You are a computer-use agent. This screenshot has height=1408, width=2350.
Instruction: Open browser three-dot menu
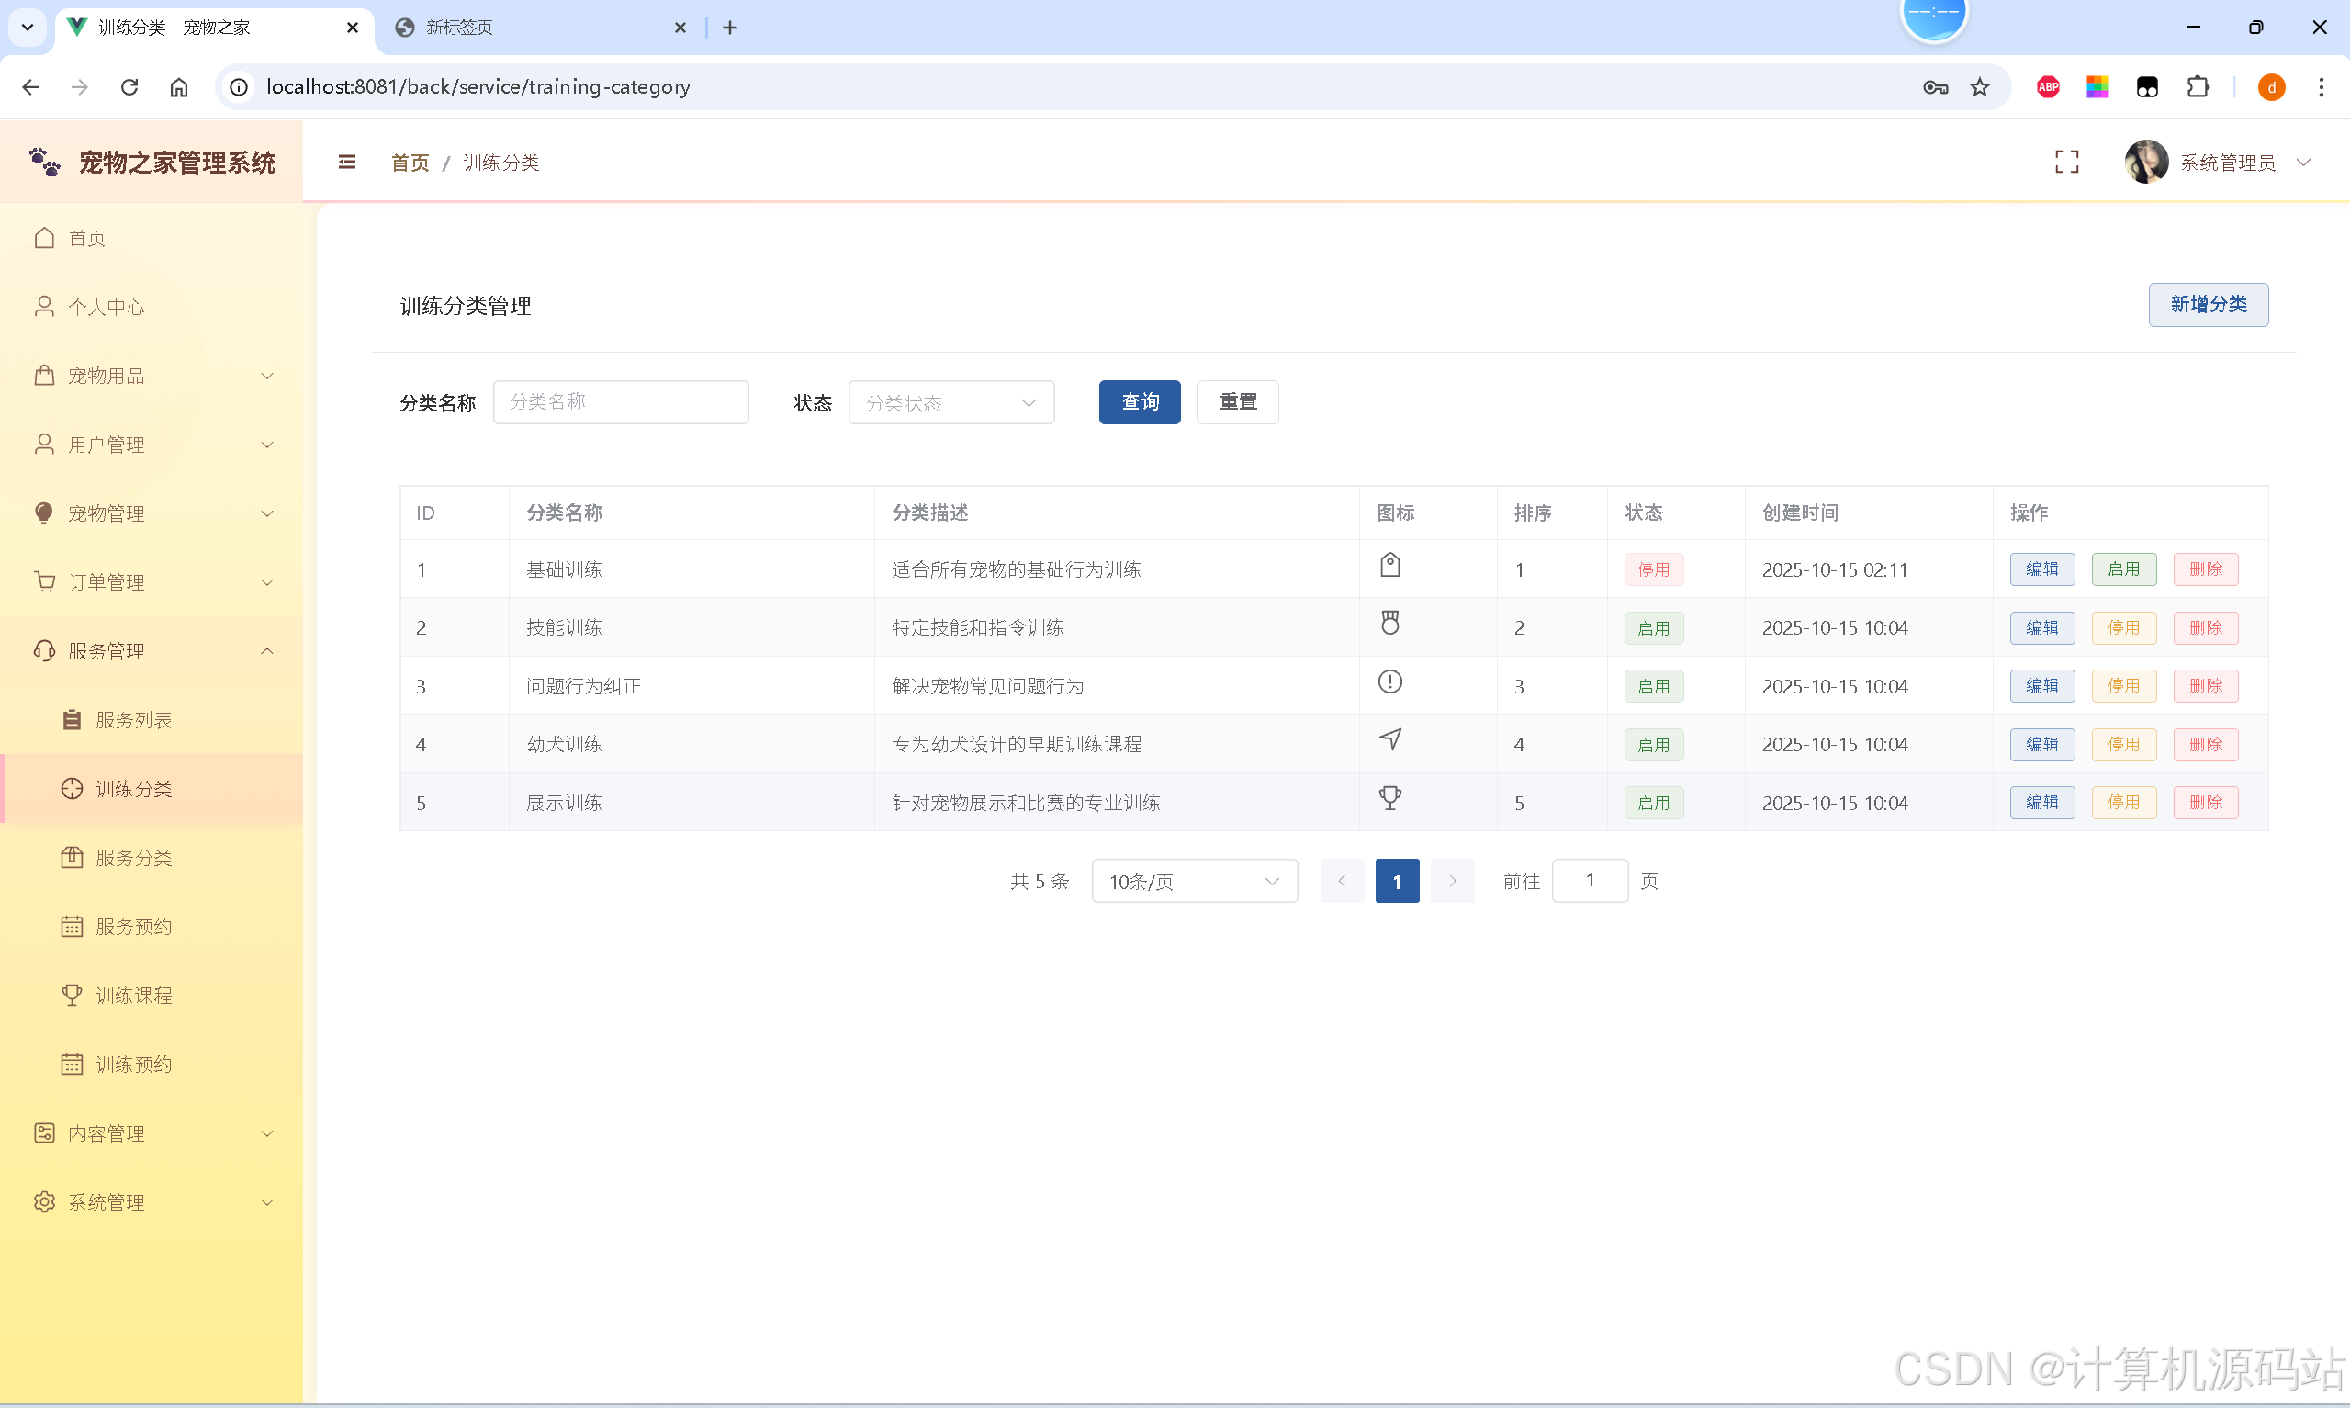2321,87
